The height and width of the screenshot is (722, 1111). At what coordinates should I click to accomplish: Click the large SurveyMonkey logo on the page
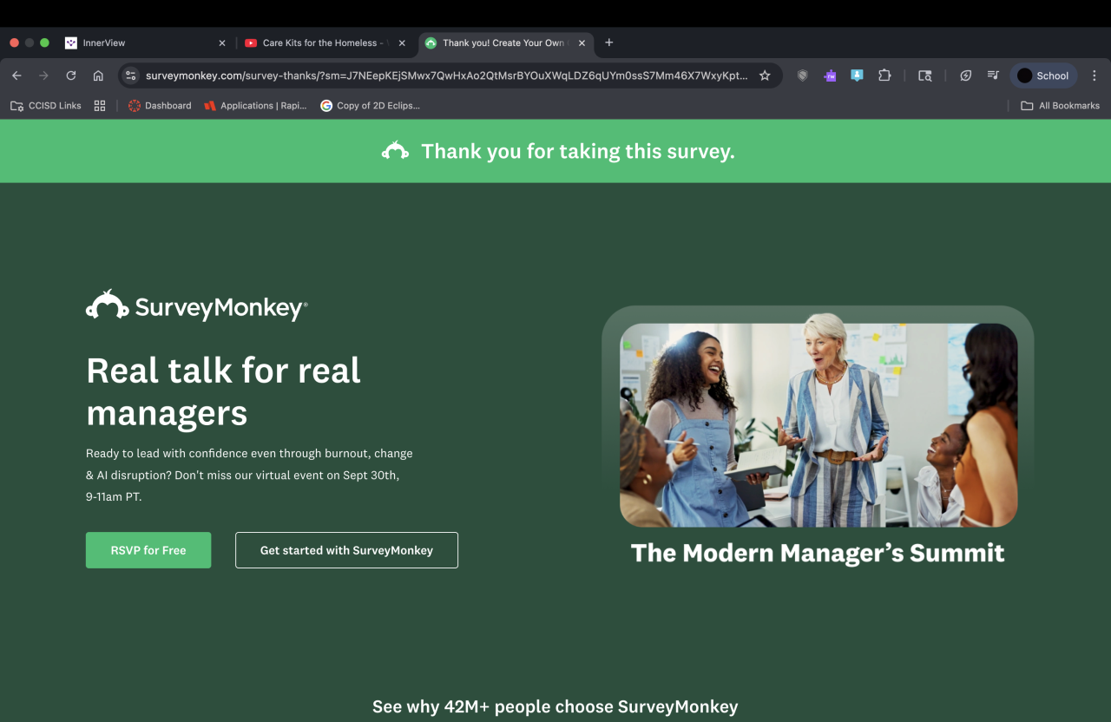197,305
